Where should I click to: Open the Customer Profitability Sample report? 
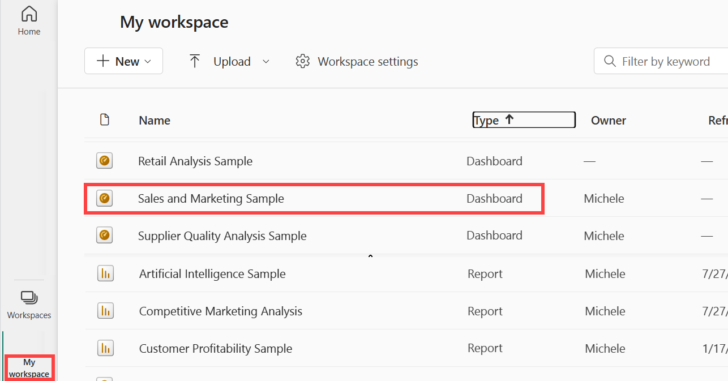(x=215, y=348)
